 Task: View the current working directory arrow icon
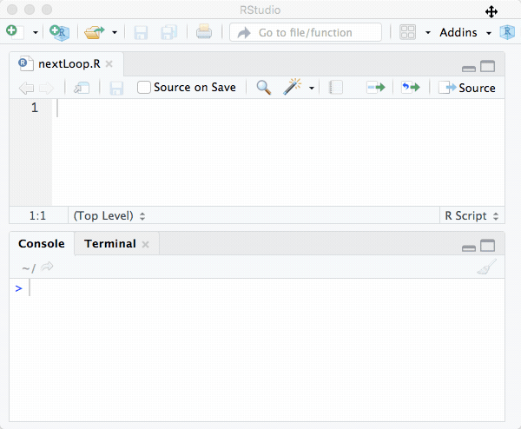pyautogui.click(x=47, y=267)
